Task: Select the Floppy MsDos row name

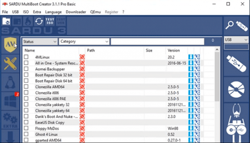Action: point(47,129)
